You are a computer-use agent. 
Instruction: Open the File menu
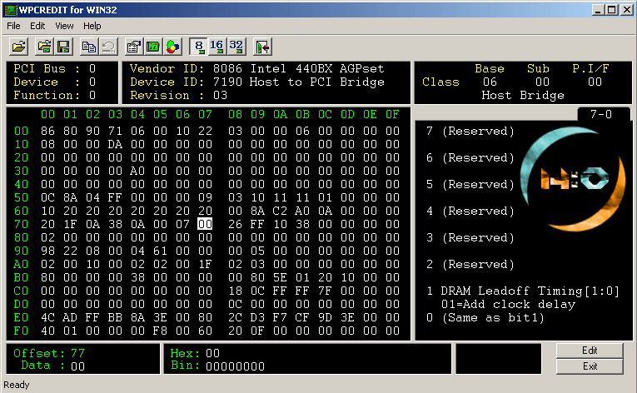coord(13,26)
